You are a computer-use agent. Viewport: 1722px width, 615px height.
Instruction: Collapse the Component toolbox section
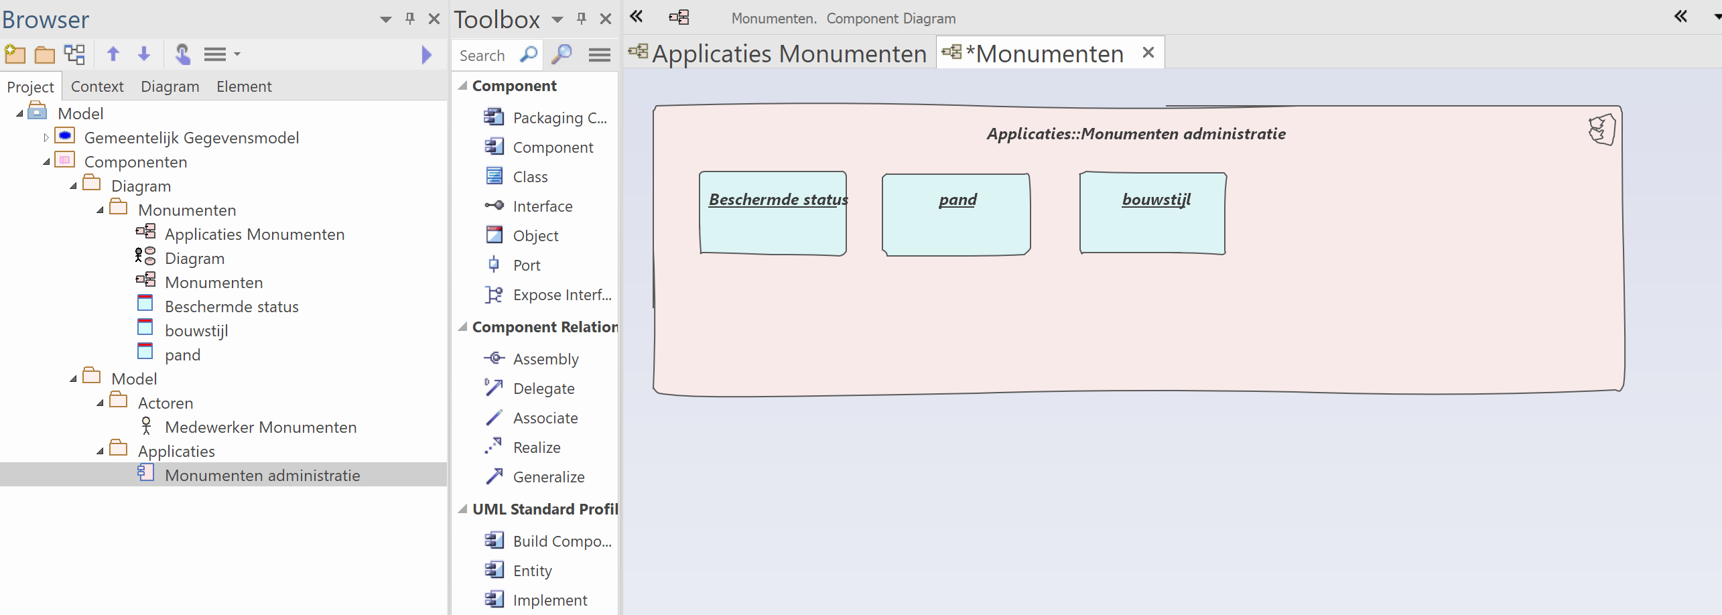click(463, 86)
